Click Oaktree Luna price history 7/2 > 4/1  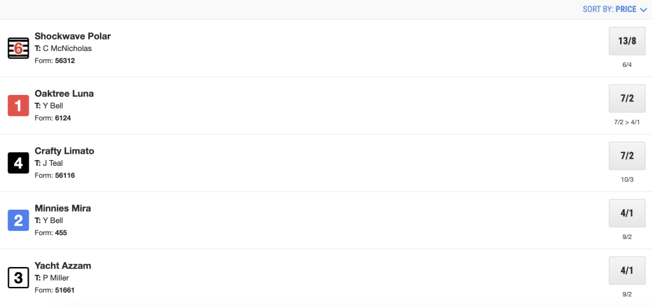[627, 122]
